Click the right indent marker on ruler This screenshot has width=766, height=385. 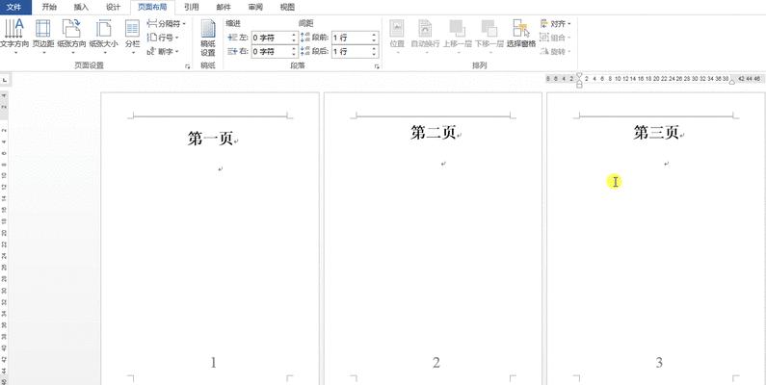(732, 82)
